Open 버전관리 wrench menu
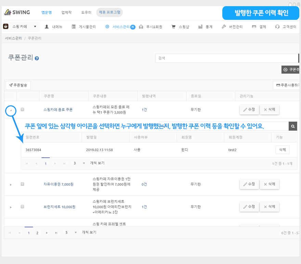 [232, 27]
